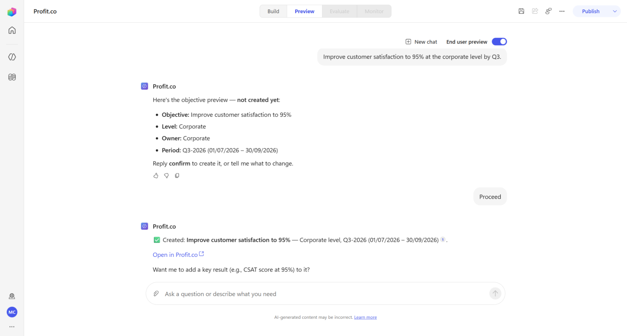
Task: Expand the Publish dropdown arrow
Action: click(614, 11)
